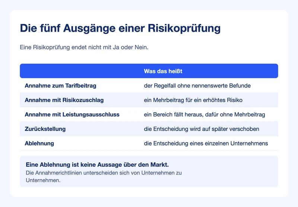
Task: Select the cell "Annahme mit Leistungsausschluss"
Action: [x=72, y=115]
